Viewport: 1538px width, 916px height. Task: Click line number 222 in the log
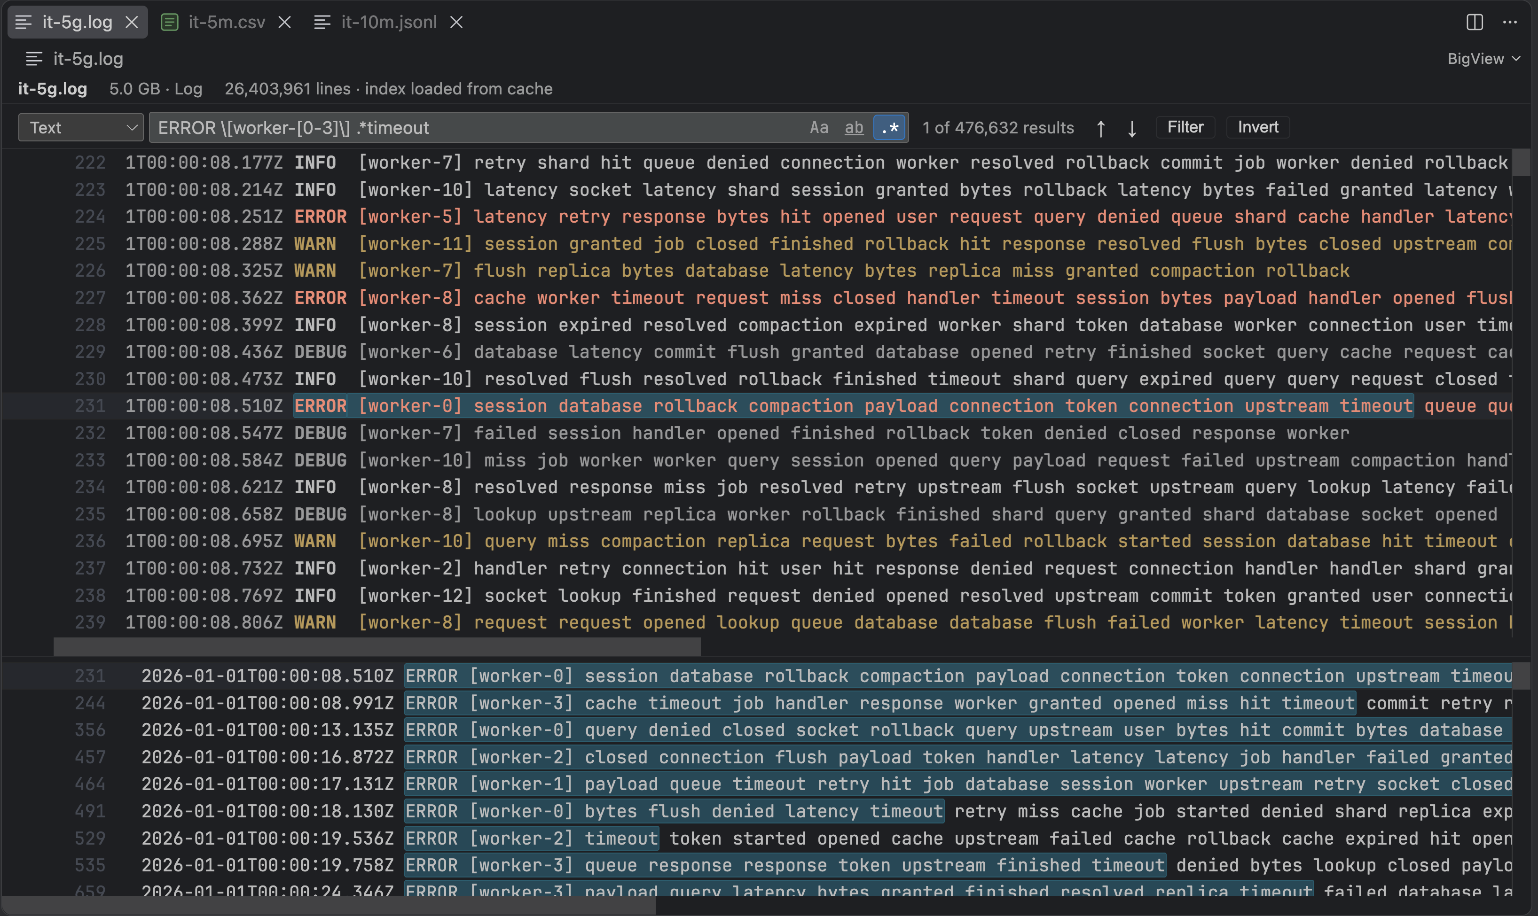point(90,163)
